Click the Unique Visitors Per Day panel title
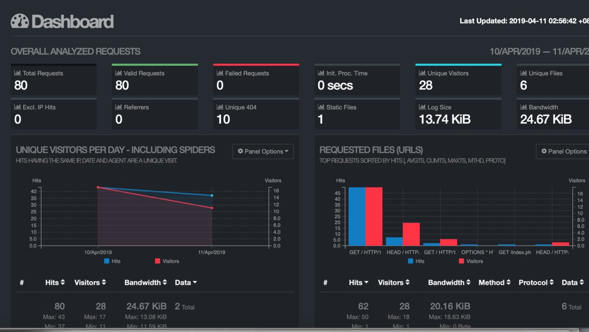The width and height of the screenshot is (589, 332). point(115,150)
